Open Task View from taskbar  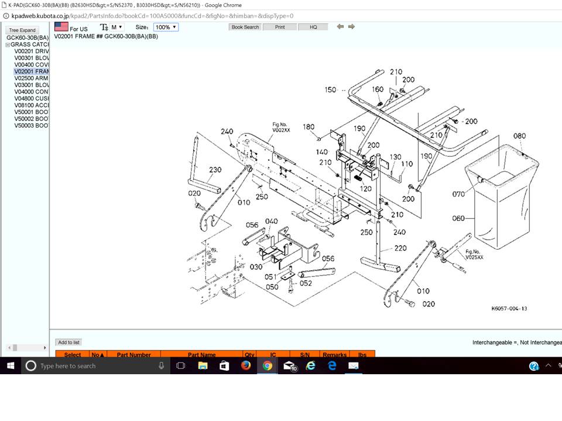[x=181, y=365]
